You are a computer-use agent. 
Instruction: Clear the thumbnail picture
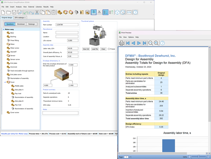pyautogui.click(x=103, y=49)
